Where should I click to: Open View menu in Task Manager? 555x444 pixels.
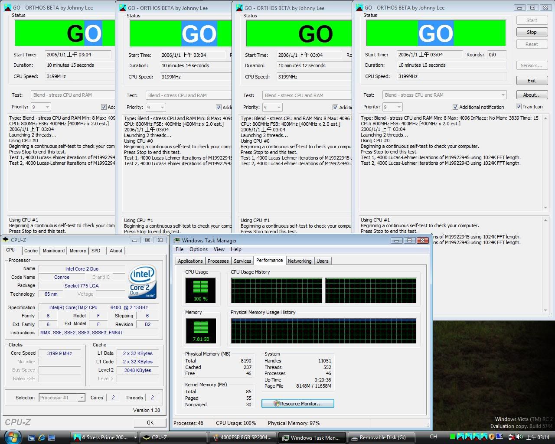(219, 249)
